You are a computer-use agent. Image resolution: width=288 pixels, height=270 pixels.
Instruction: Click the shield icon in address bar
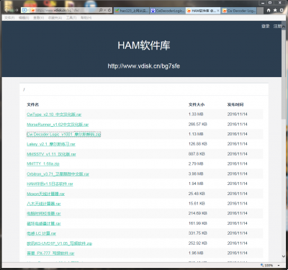pos(24,10)
